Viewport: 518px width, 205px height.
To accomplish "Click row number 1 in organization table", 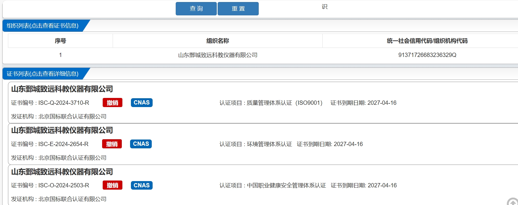I will tap(60, 55).
